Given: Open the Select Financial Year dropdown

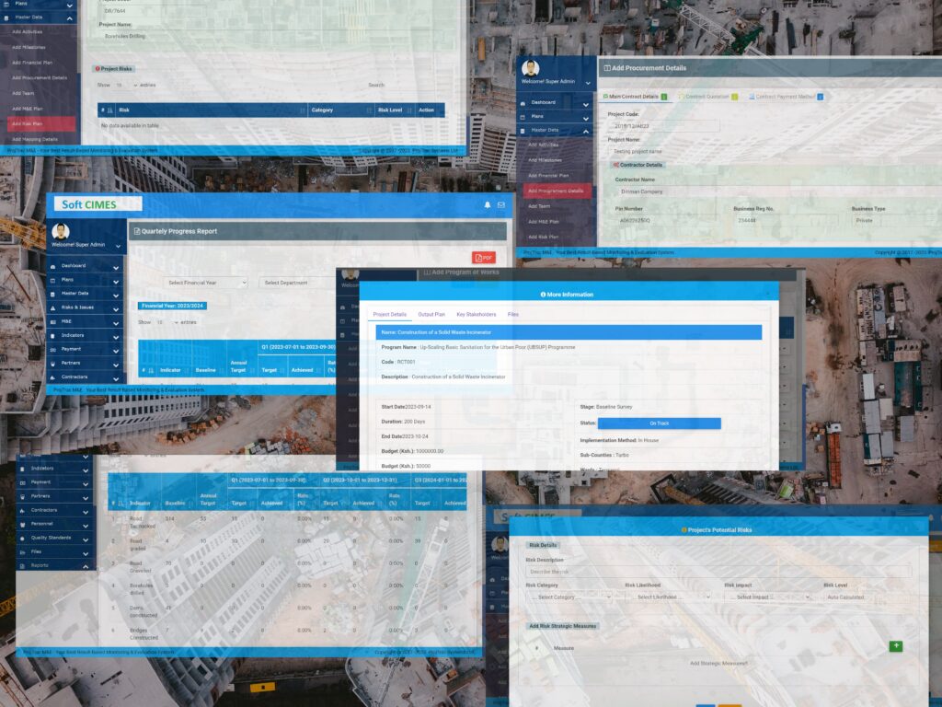Looking at the screenshot, I should point(206,283).
